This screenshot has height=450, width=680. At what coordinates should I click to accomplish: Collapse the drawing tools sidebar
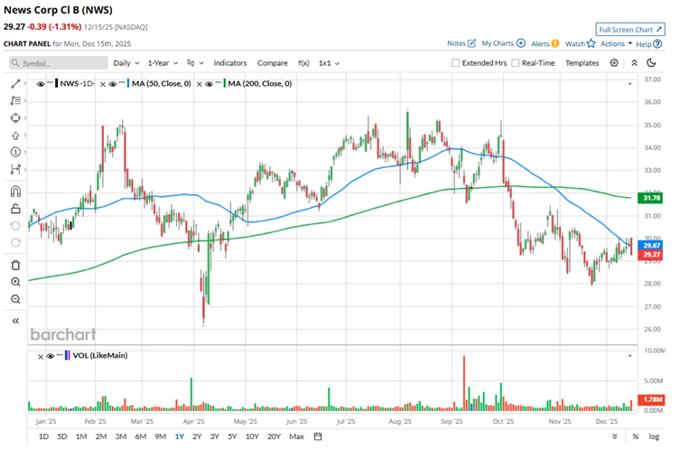(x=15, y=321)
